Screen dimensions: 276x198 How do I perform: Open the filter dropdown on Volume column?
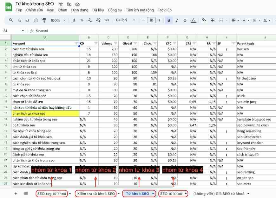(x=116, y=43)
